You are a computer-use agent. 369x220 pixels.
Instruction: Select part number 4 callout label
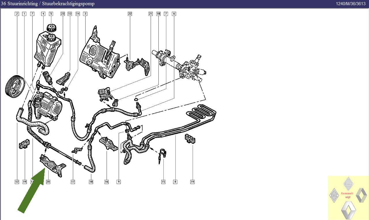tap(43, 14)
